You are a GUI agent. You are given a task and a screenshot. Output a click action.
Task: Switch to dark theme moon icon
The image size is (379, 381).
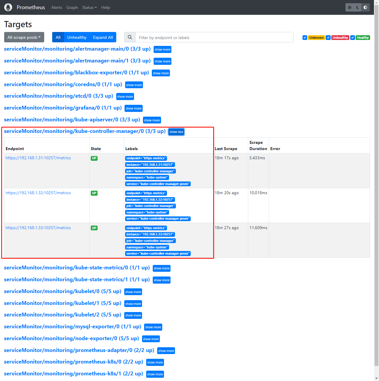pos(358,7)
